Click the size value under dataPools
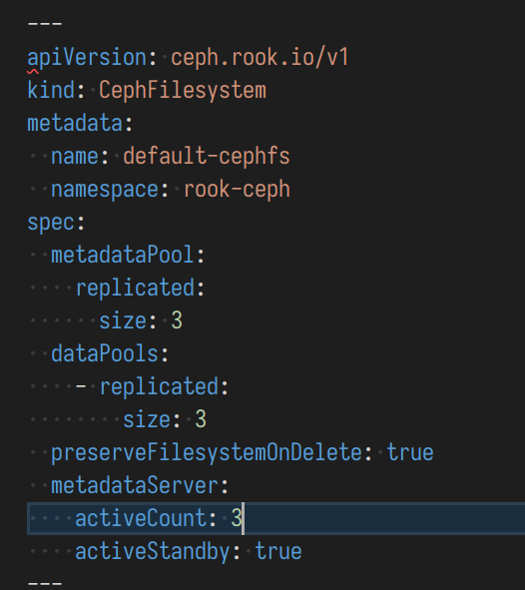 (x=201, y=419)
